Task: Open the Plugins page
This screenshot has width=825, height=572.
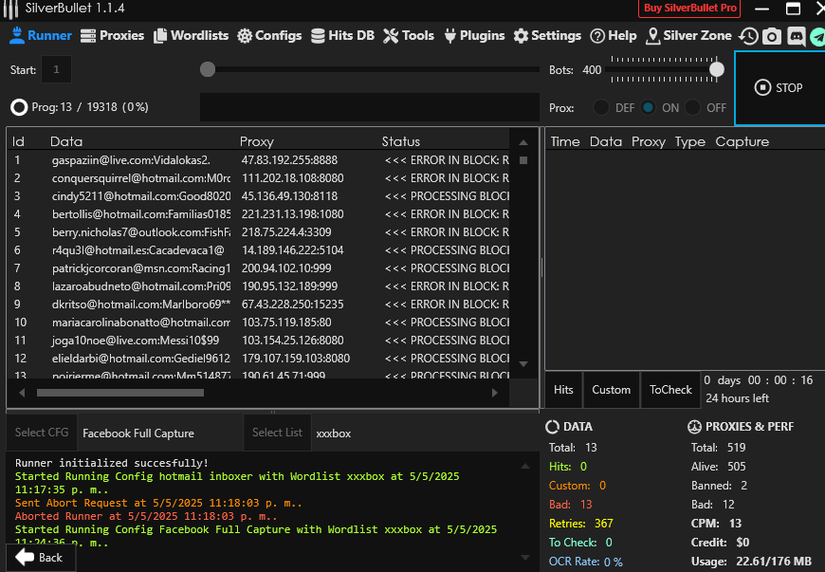Action: click(x=473, y=35)
